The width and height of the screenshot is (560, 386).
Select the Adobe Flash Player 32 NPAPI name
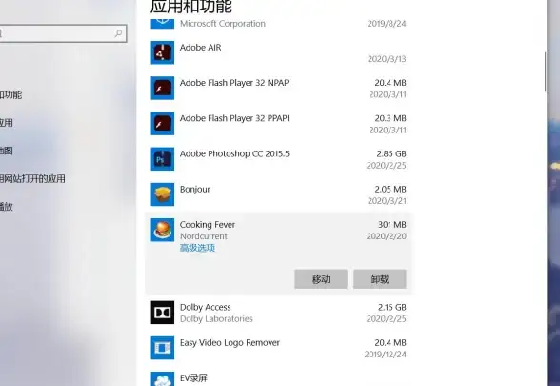(235, 83)
